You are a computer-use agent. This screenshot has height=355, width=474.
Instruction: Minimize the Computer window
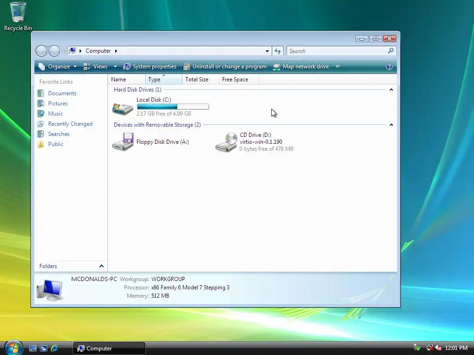362,39
